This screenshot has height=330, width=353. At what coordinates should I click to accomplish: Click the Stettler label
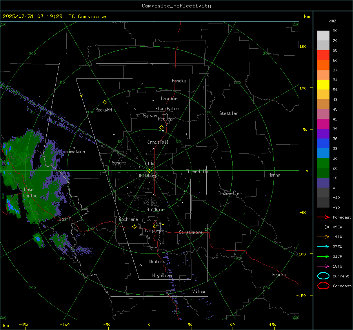(229, 113)
